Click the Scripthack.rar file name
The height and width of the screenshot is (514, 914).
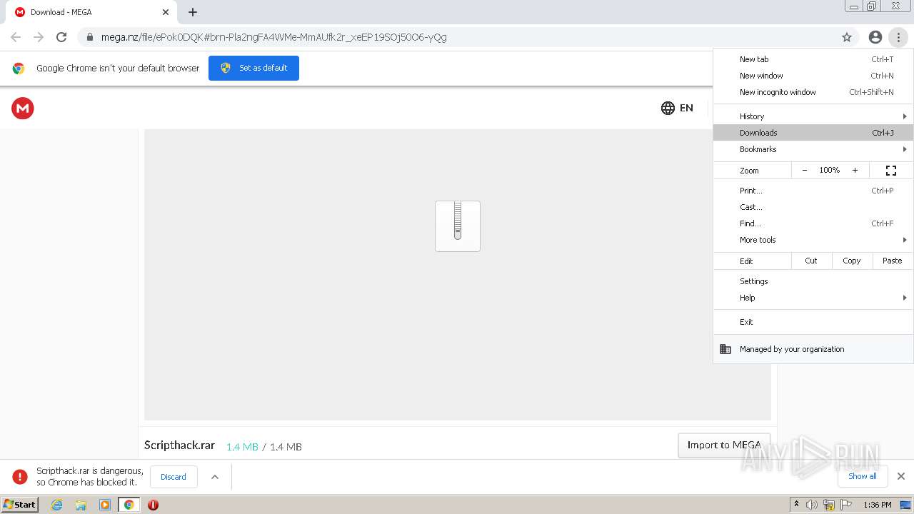[x=179, y=445]
